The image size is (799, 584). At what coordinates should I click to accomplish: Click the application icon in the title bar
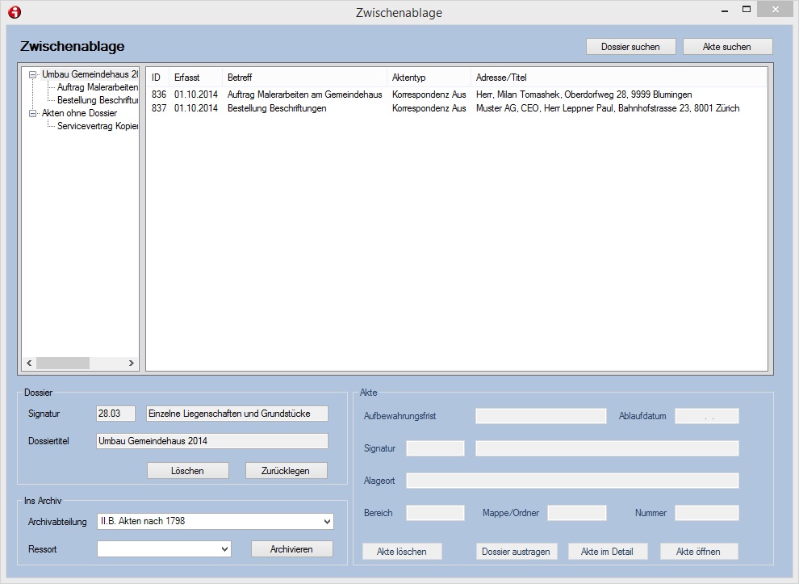pyautogui.click(x=14, y=12)
